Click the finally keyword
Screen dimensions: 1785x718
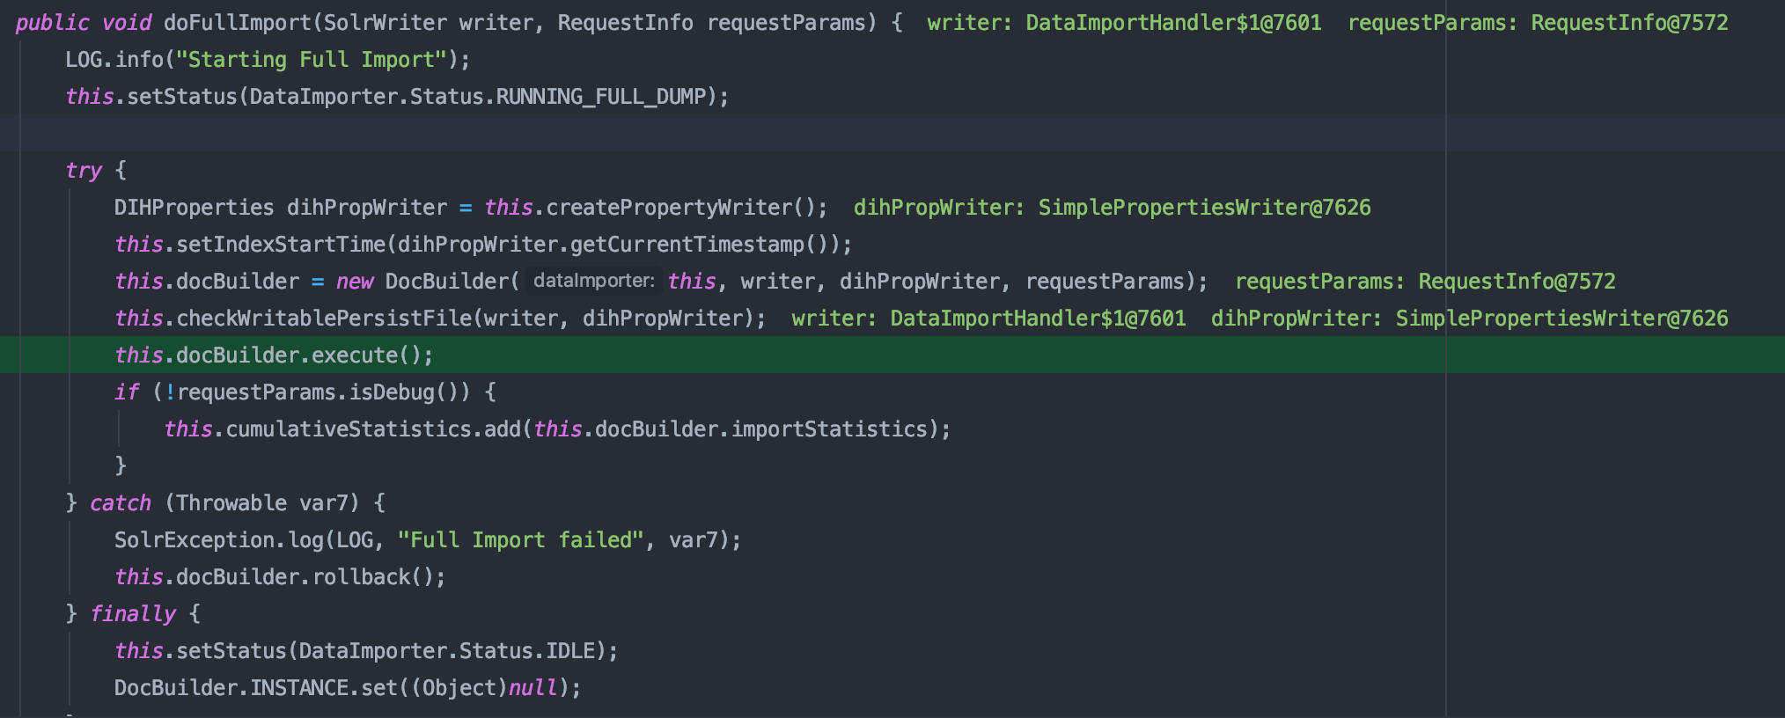[133, 614]
